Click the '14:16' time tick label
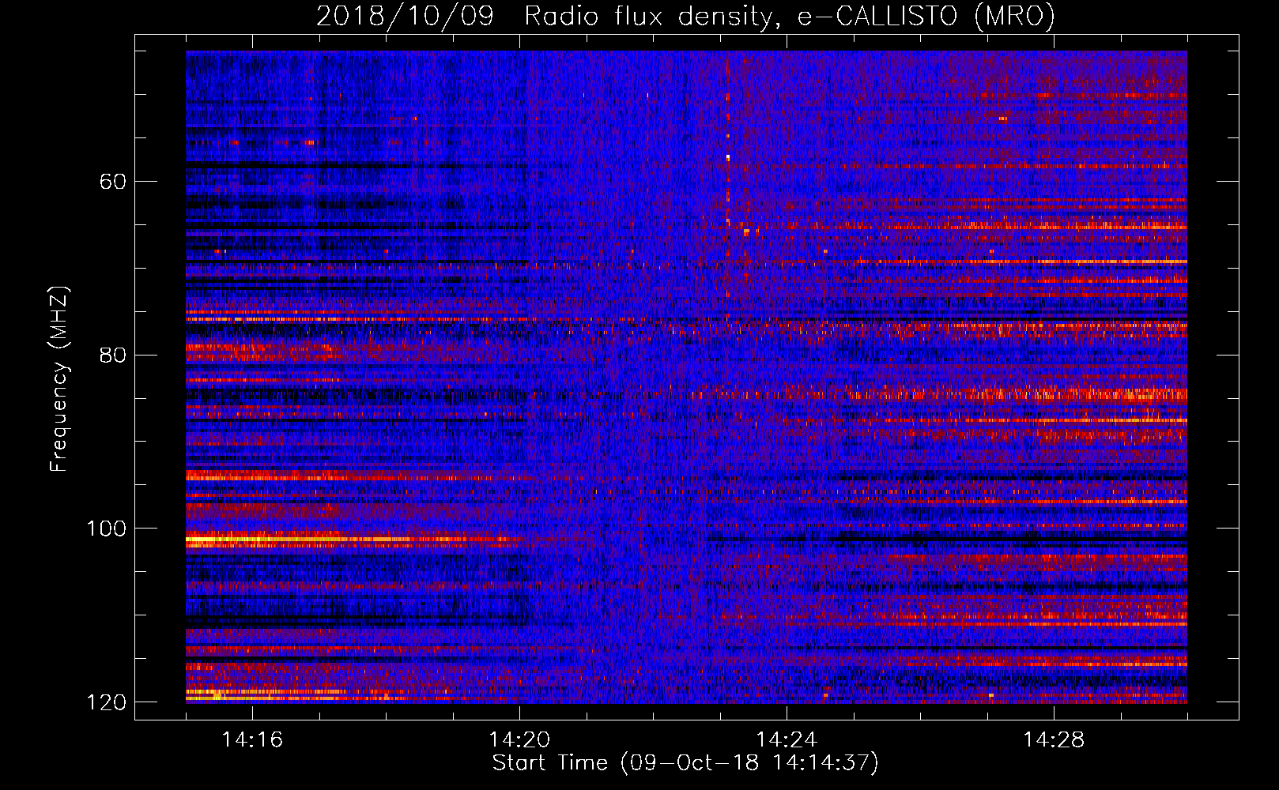This screenshot has width=1279, height=790. [252, 740]
